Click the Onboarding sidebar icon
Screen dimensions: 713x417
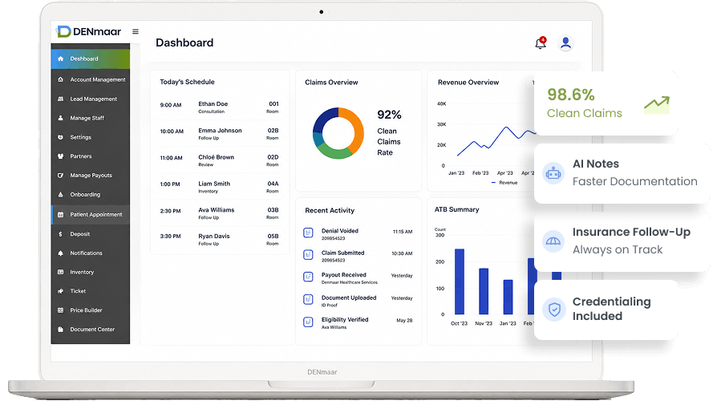tap(60, 194)
